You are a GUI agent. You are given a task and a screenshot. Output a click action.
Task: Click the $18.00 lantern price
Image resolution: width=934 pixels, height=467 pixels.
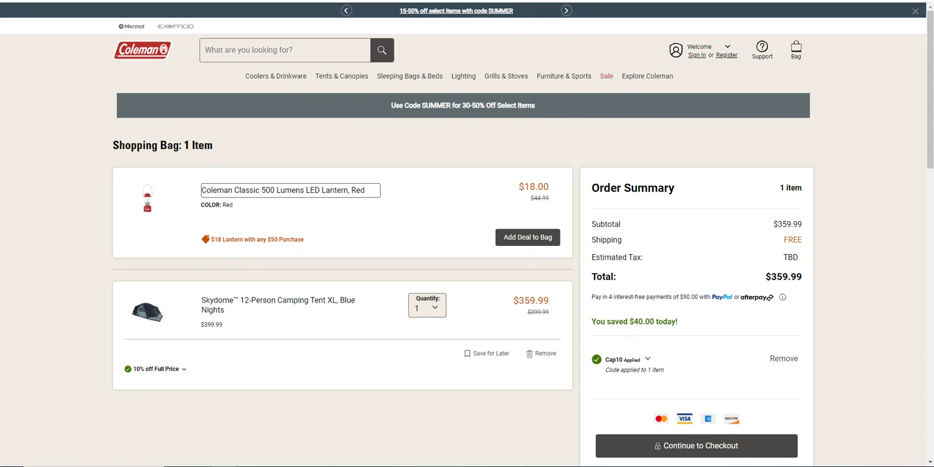point(534,187)
